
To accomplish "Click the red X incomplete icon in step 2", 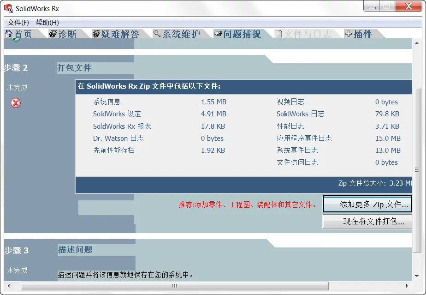I will (16, 103).
